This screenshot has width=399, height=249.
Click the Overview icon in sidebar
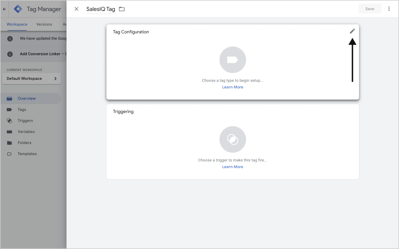(9, 98)
